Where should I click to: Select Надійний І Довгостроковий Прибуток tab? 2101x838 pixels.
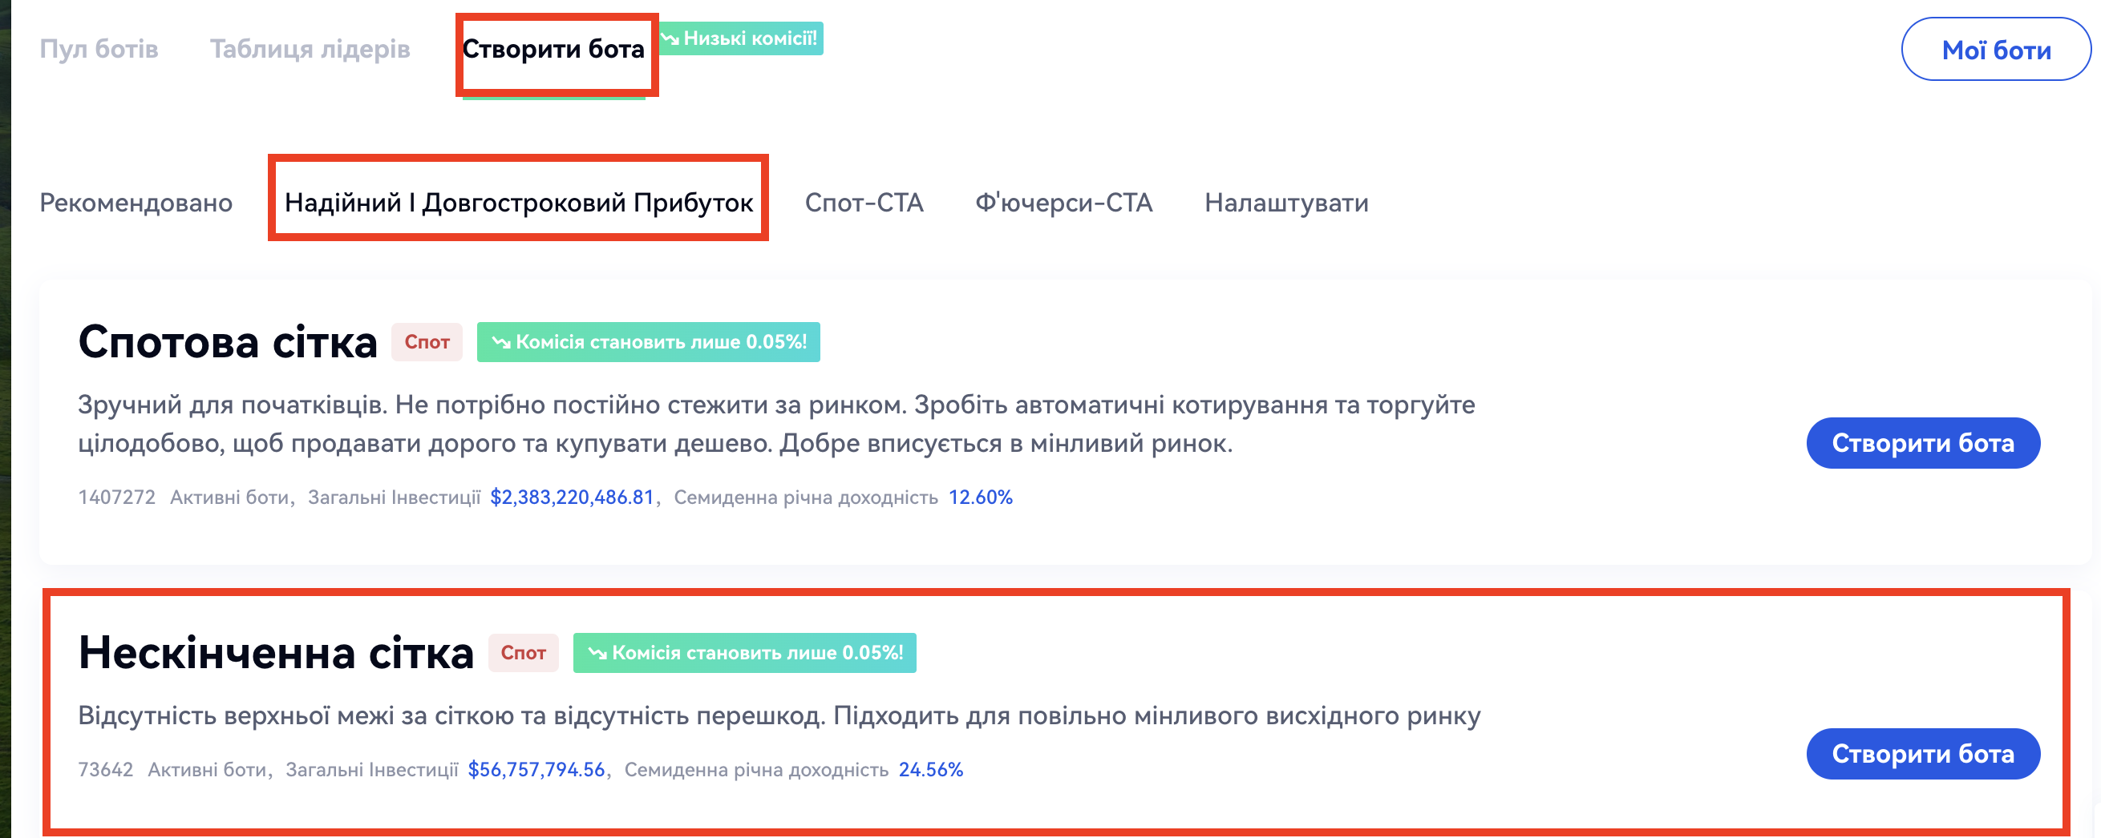(518, 202)
